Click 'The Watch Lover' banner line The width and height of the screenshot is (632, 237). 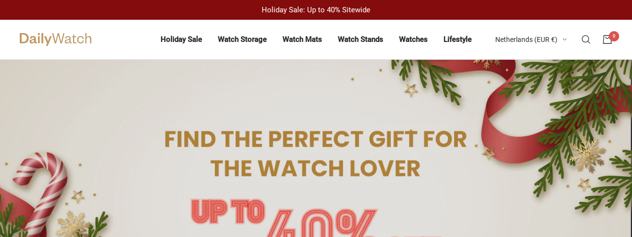click(316, 168)
